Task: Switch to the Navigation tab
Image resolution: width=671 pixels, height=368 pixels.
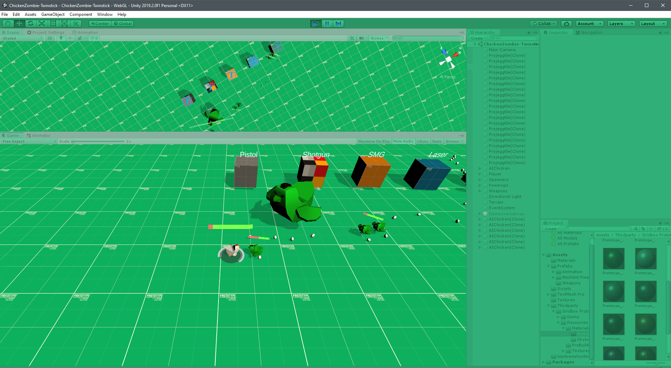Action: [x=589, y=32]
